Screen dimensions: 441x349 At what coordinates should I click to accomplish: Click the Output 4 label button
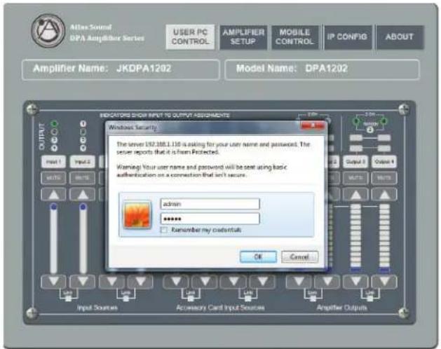tap(384, 162)
